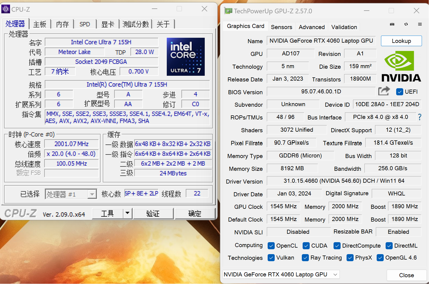Click the Shaders 3072 Unified field
The width and height of the screenshot is (429, 284).
pyautogui.click(x=297, y=130)
